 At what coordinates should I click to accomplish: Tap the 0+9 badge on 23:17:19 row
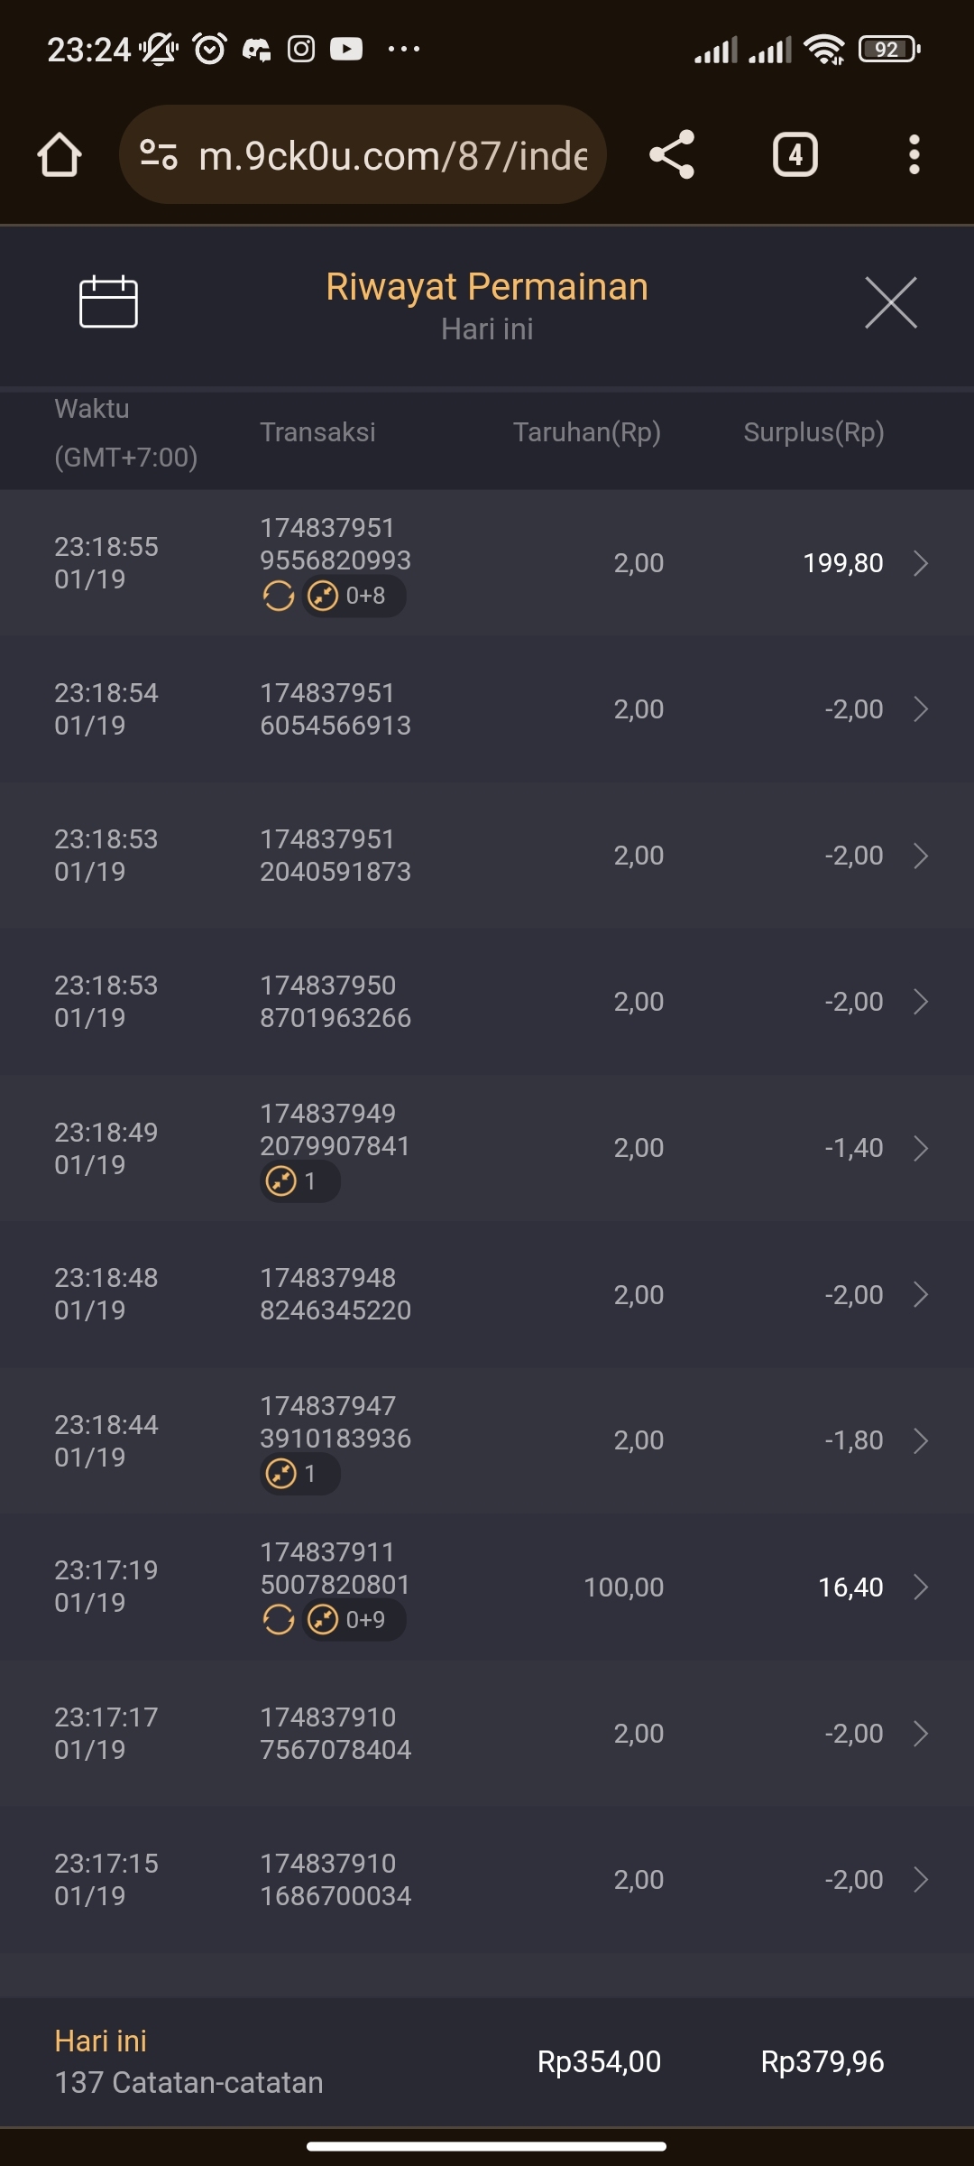pyautogui.click(x=354, y=1620)
